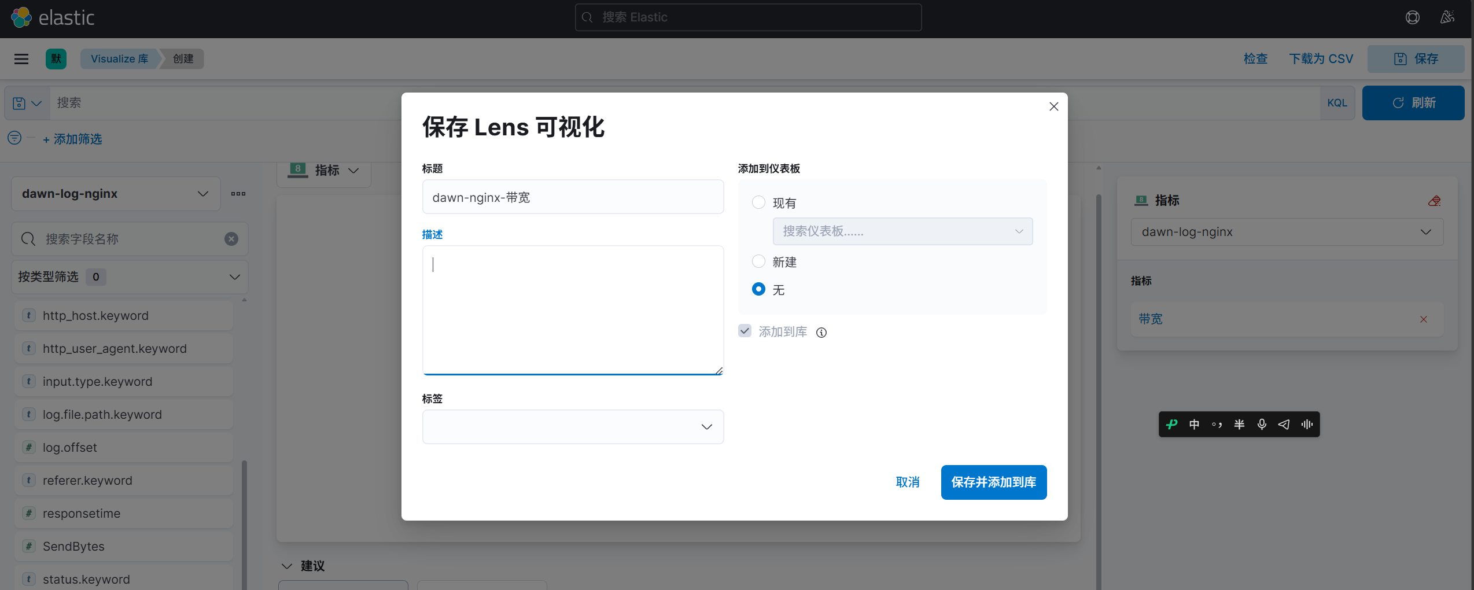Toggle the 添加到库 checkbox
Image resolution: width=1474 pixels, height=590 pixels.
pyautogui.click(x=745, y=331)
